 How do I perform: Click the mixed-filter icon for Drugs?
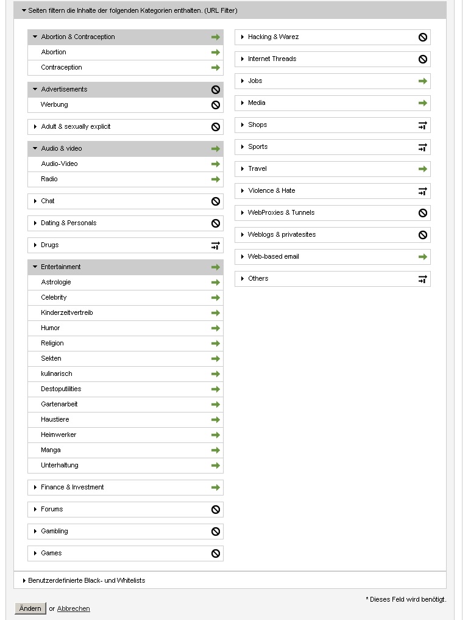(216, 245)
